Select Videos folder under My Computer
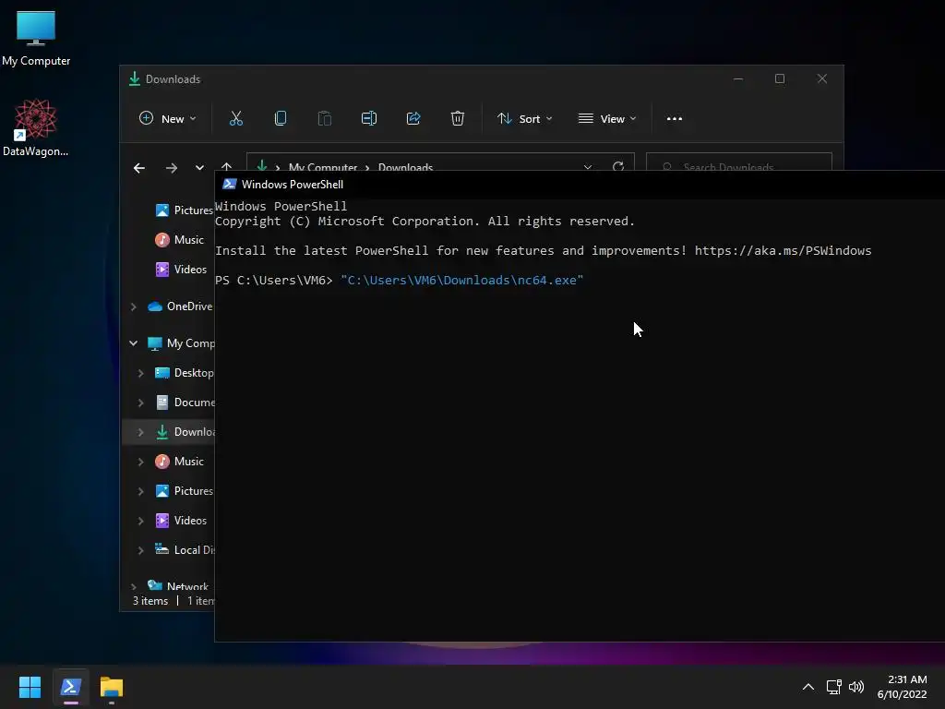 [x=181, y=521]
